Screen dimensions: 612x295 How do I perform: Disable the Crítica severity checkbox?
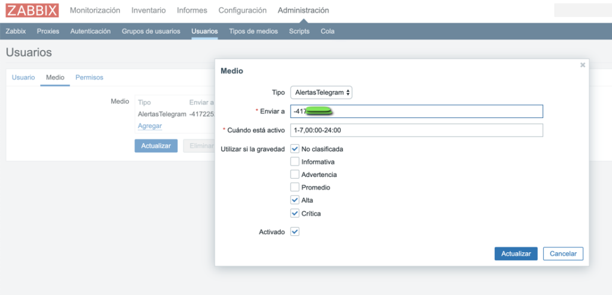(x=295, y=213)
